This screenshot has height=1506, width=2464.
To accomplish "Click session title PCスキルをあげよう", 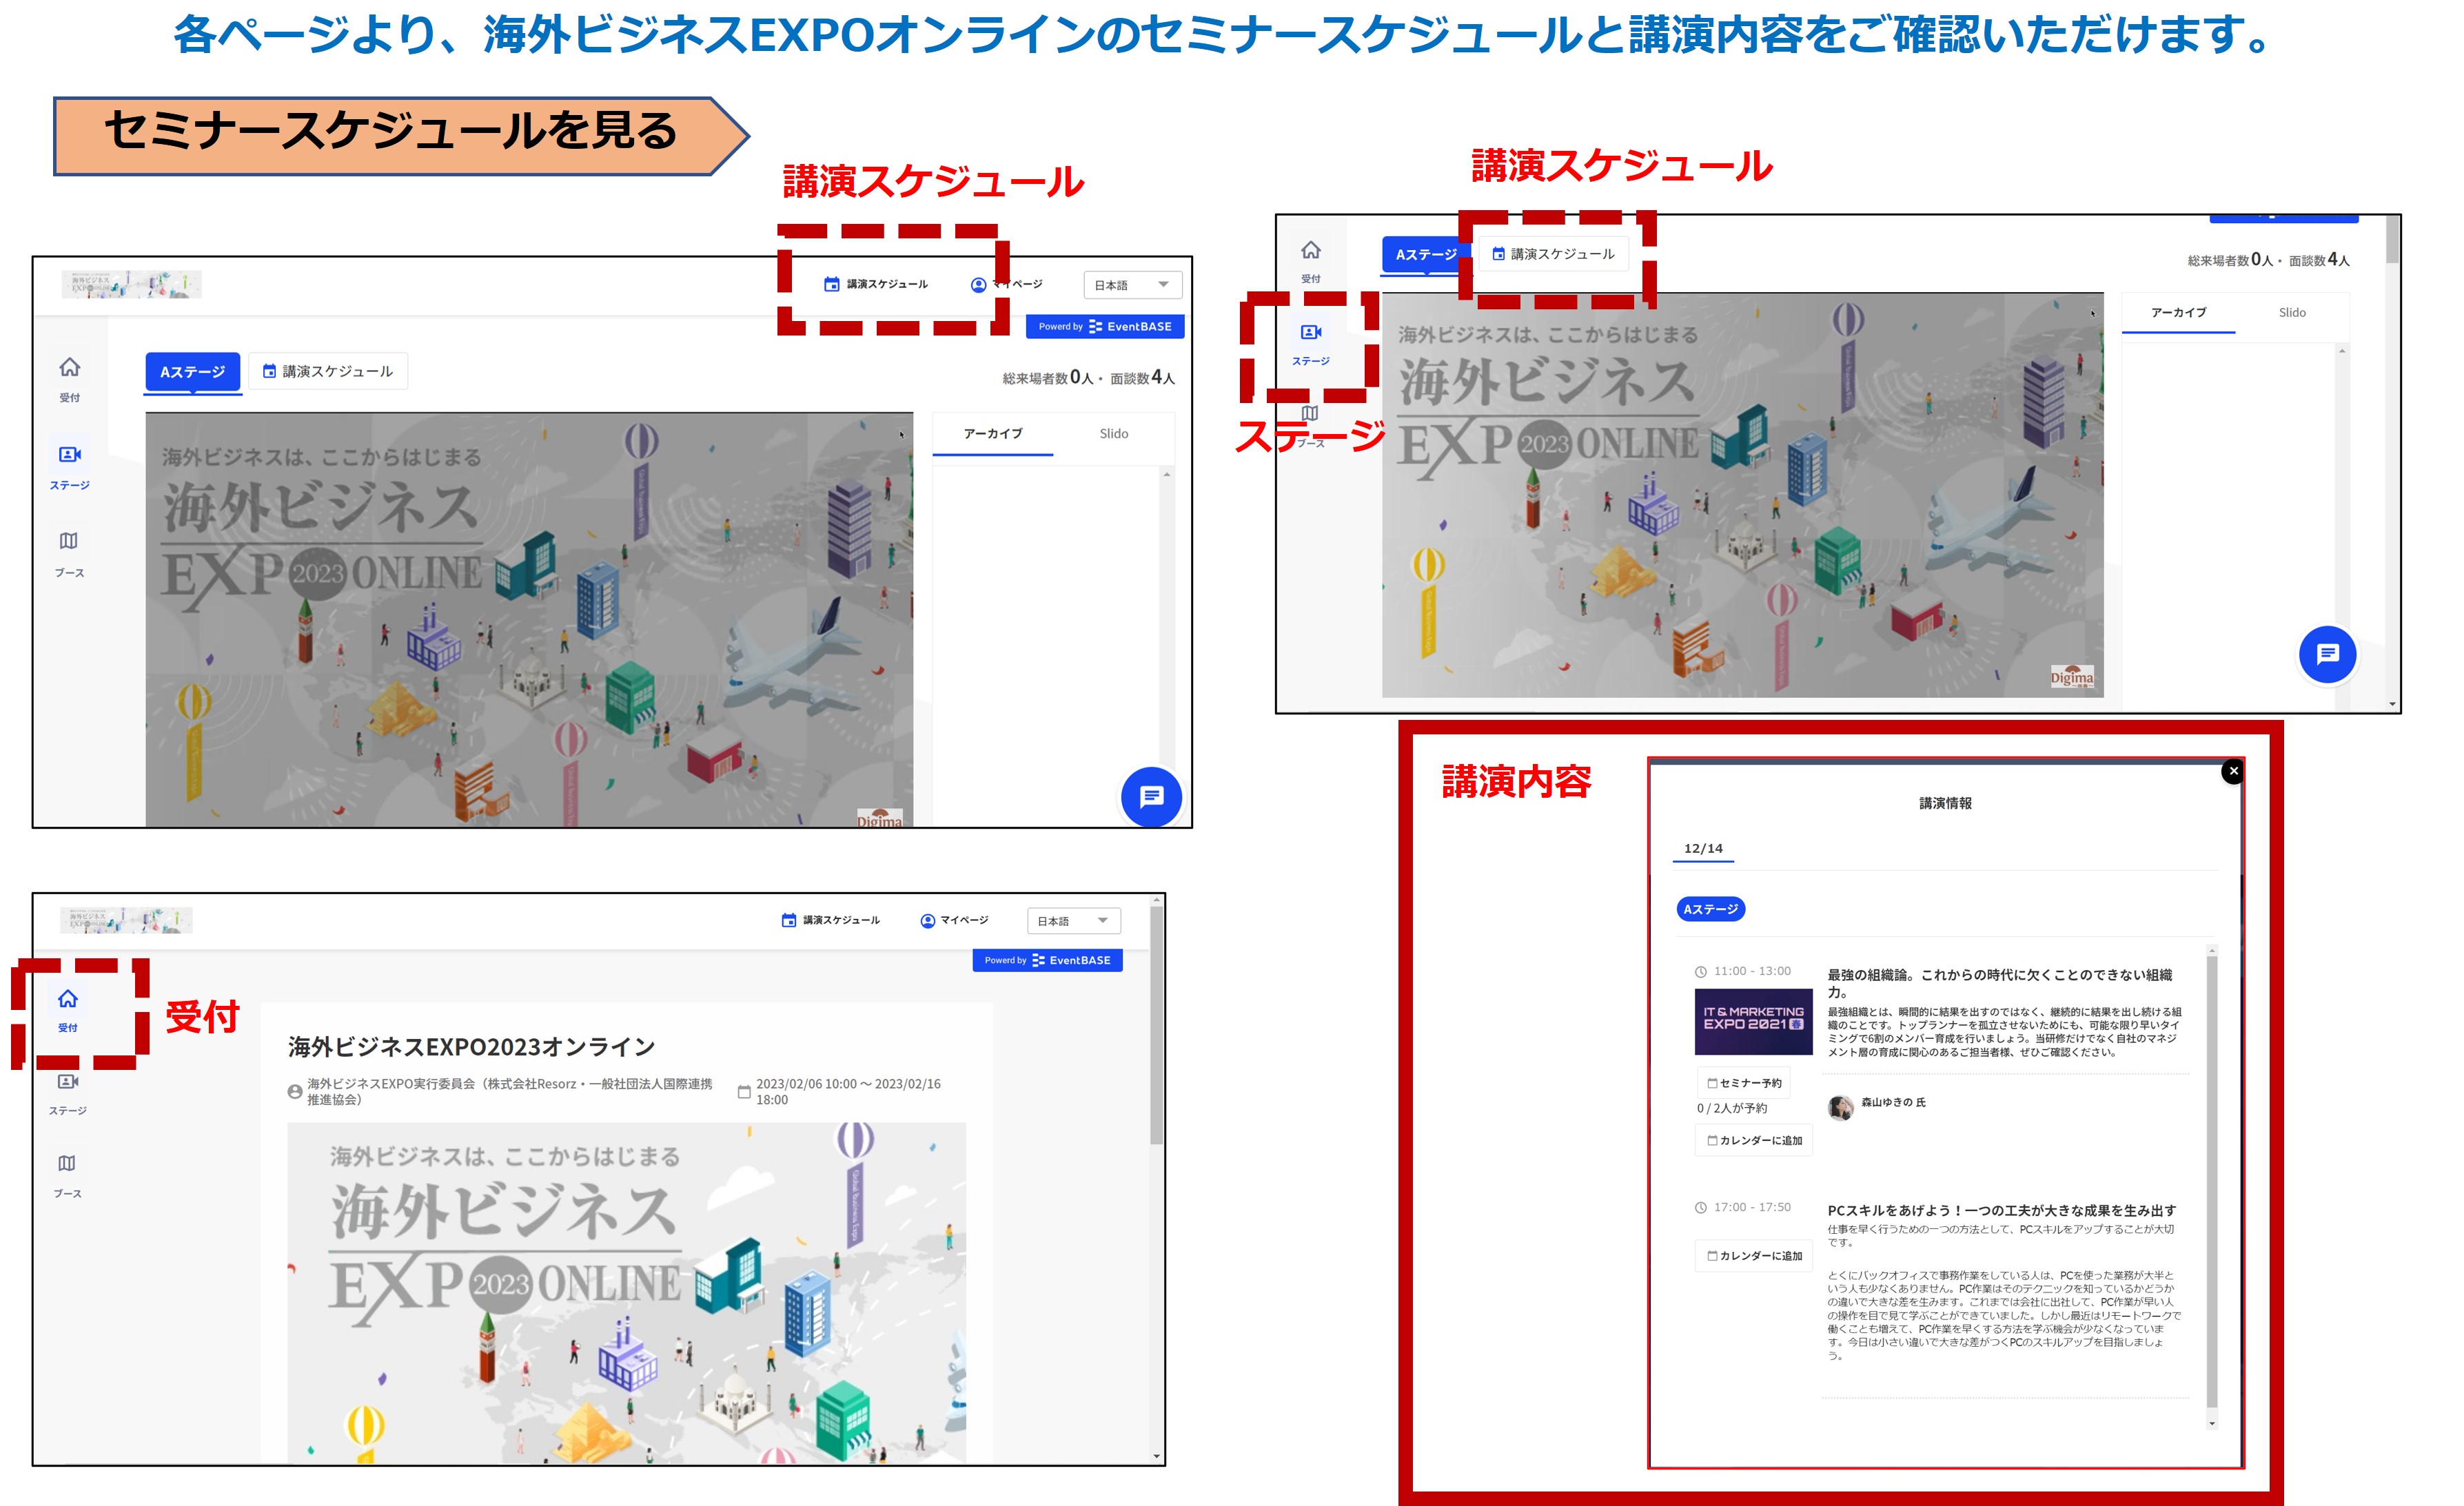I will pos(2001,1209).
